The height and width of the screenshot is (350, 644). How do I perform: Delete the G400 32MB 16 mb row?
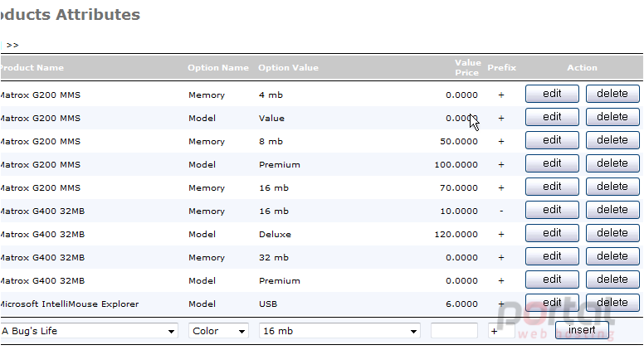(612, 210)
